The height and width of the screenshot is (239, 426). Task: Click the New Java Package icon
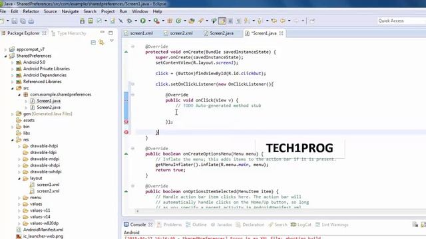click(x=170, y=21)
